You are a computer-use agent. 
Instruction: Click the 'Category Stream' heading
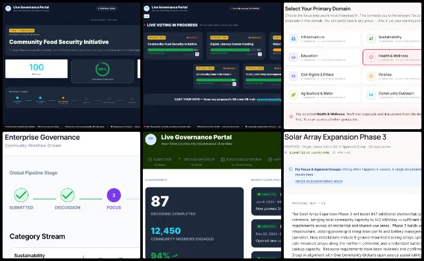point(37,236)
